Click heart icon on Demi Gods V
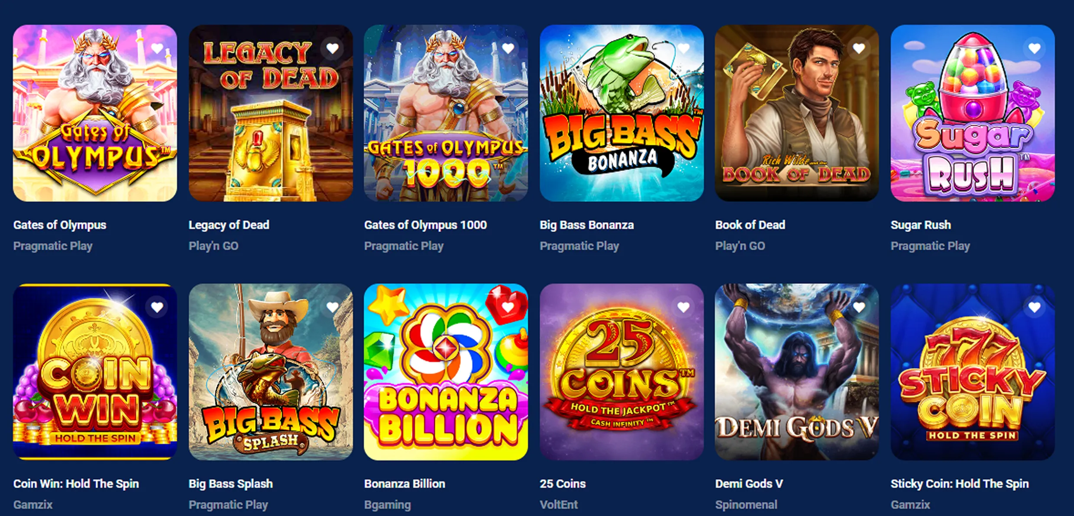This screenshot has height=516, width=1074. [x=859, y=307]
